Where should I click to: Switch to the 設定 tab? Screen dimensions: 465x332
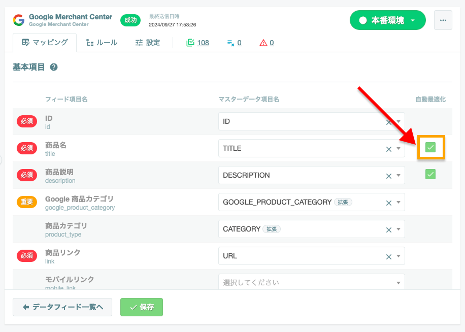[148, 43]
